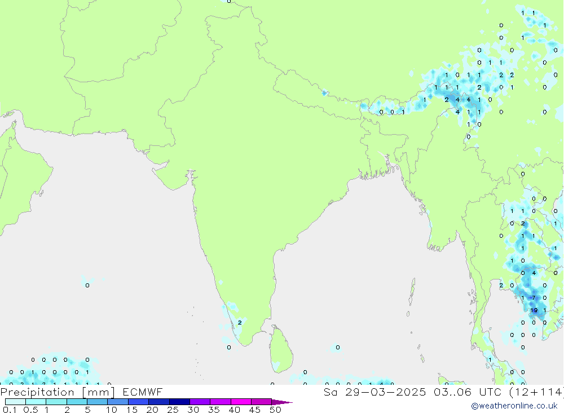564x413 pixels.
Task: Open the weatheronline.co.uk credit link
Action: [514, 406]
